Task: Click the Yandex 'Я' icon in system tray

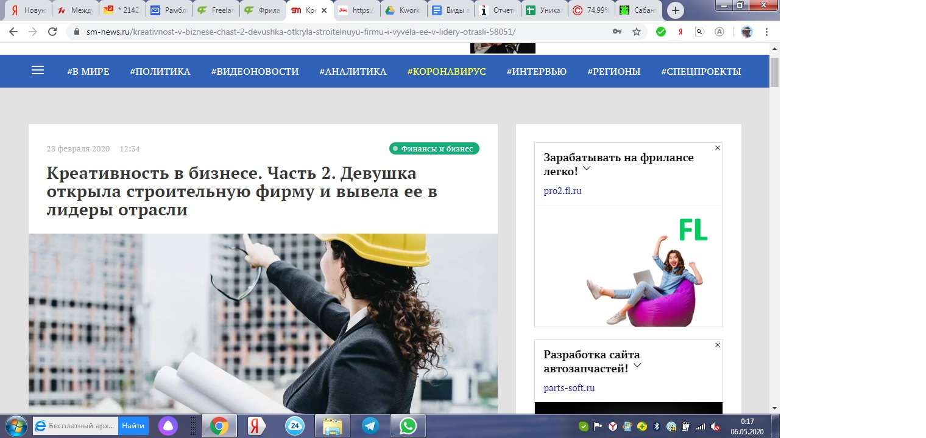Action: (613, 426)
